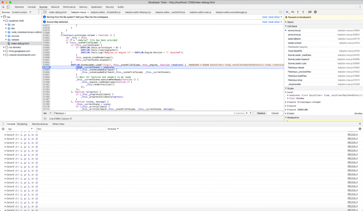The width and height of the screenshot is (363, 211).
Task: Toggle regular expression search option
Action: pyautogui.click(x=50, y=113)
